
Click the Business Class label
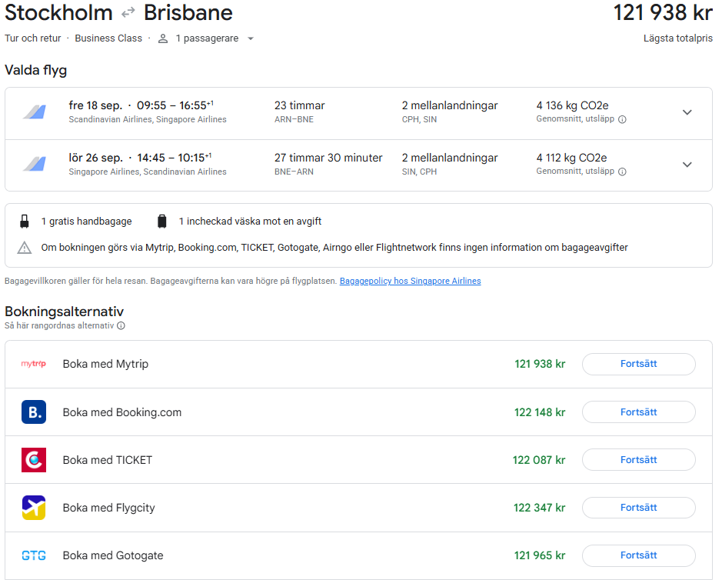coord(108,38)
